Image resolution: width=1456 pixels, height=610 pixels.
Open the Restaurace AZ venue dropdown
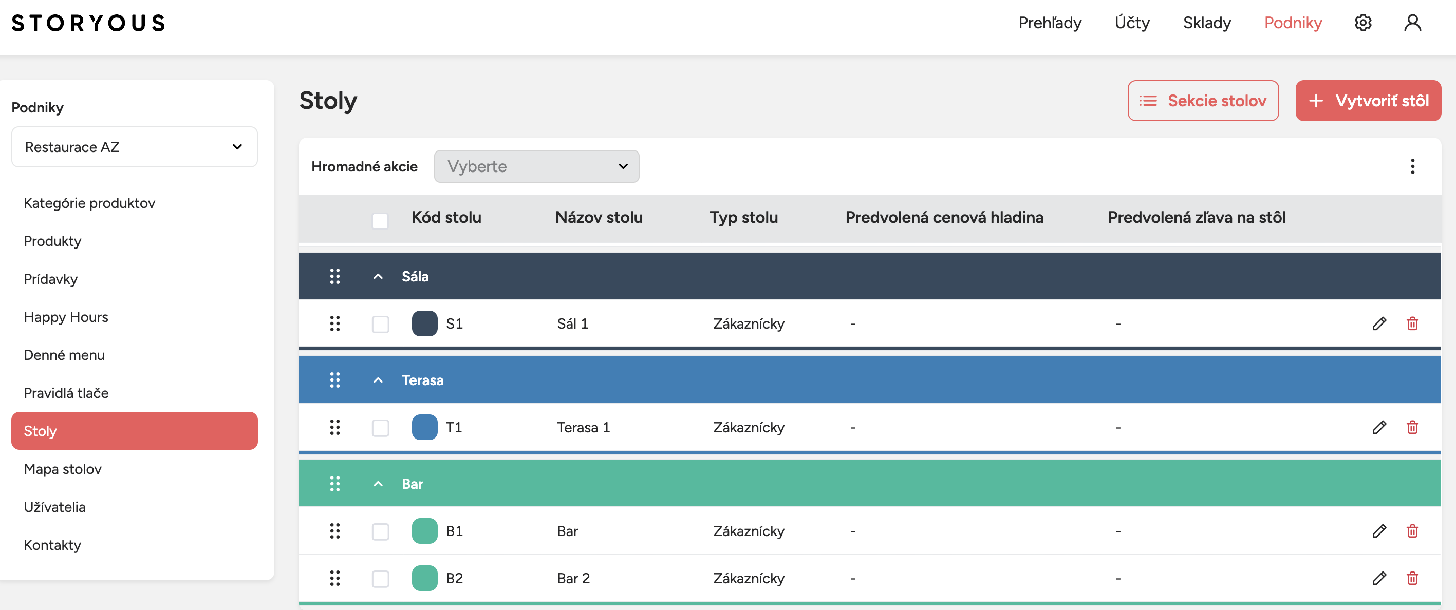[x=134, y=147]
